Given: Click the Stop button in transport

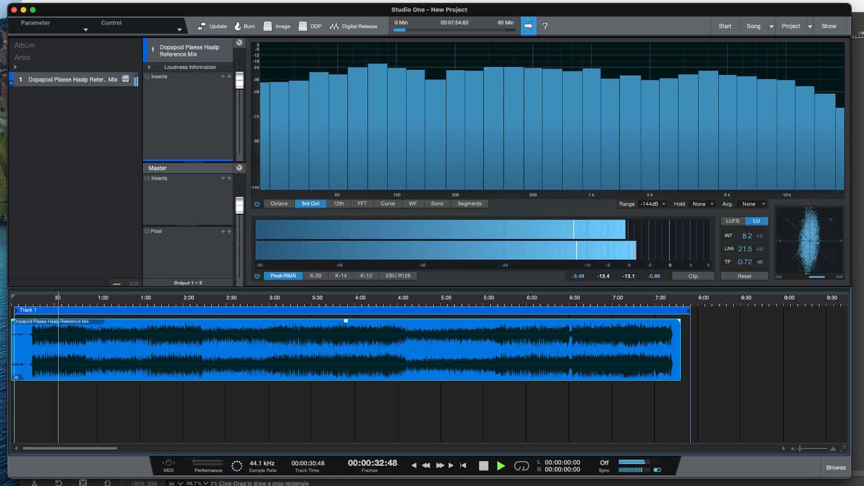Looking at the screenshot, I should (x=484, y=466).
